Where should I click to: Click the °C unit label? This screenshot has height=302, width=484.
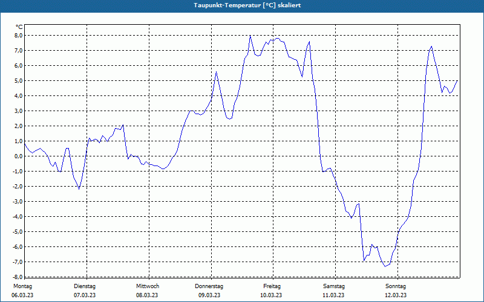pyautogui.click(x=19, y=27)
